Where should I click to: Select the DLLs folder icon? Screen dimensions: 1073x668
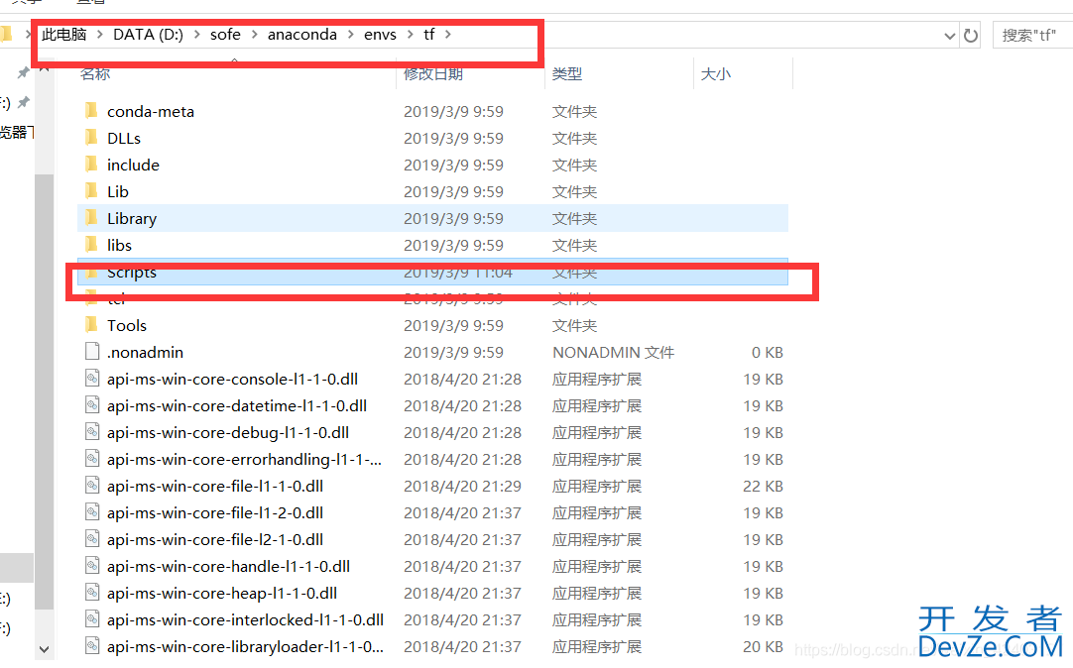(91, 138)
